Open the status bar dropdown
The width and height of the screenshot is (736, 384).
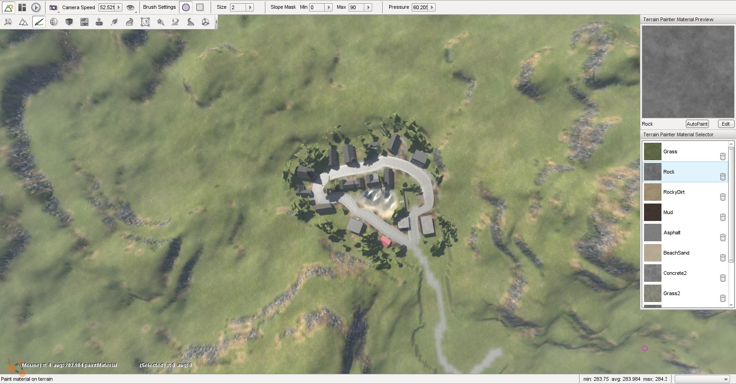[x=702, y=379]
